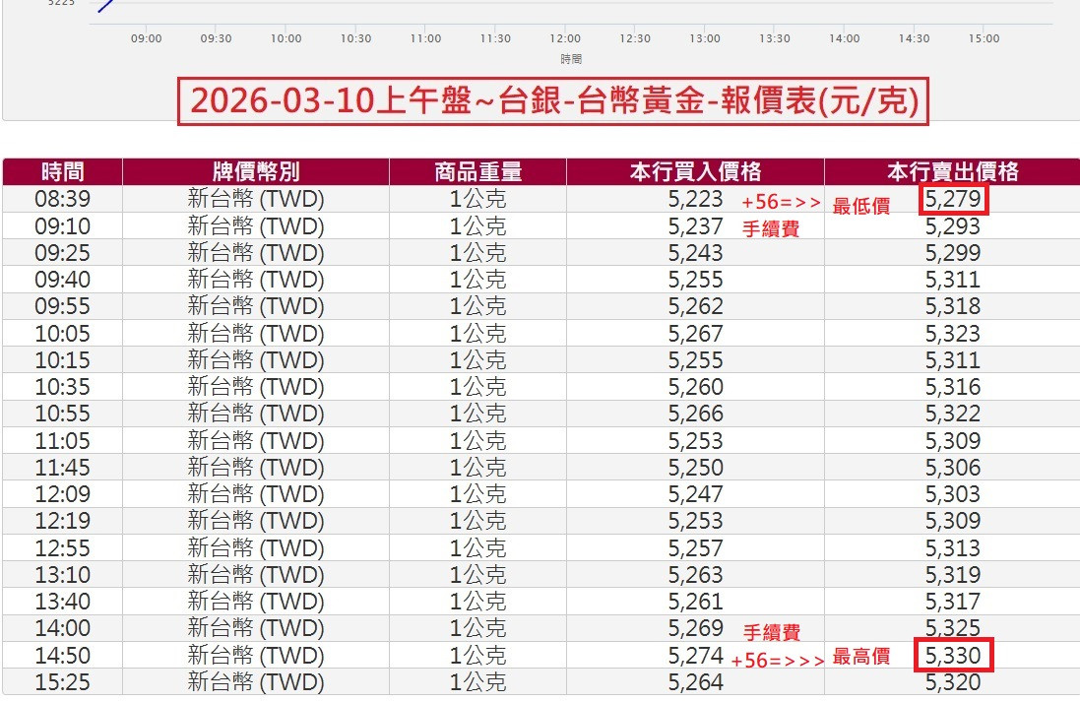Click the 時間 column header
Screen dimensions: 1080x702
pyautogui.click(x=63, y=171)
